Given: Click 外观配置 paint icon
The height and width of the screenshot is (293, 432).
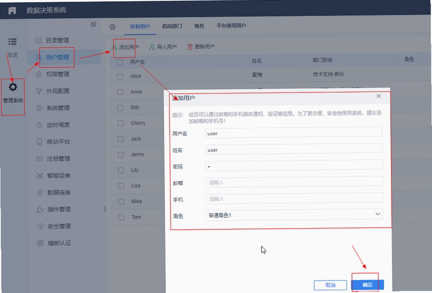Looking at the screenshot, I should click(x=39, y=91).
